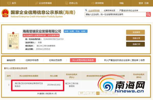The width and height of the screenshot is (153, 100).
Task: Click the founding date 2005年12月05日
Action: click(x=43, y=49)
